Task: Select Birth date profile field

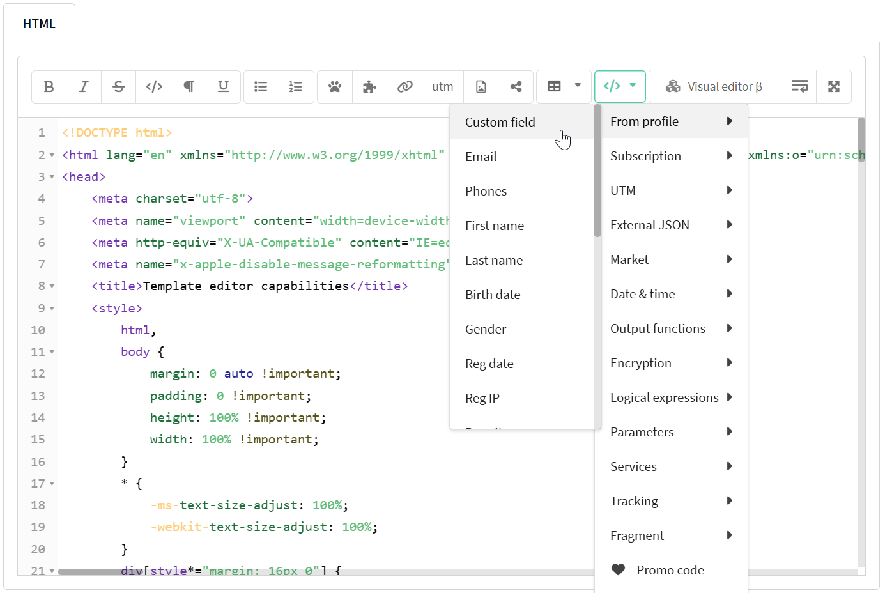Action: coord(521,295)
